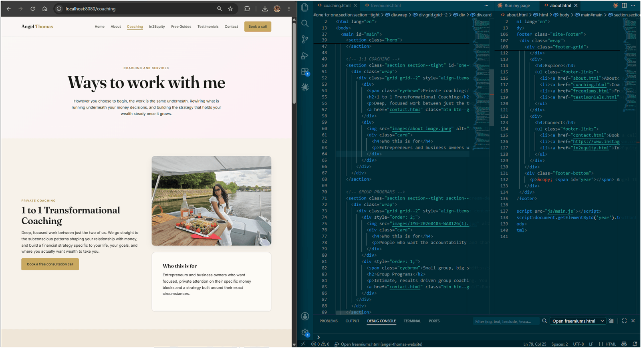
Task: Open more actions for the left editor group
Action: (486, 5)
